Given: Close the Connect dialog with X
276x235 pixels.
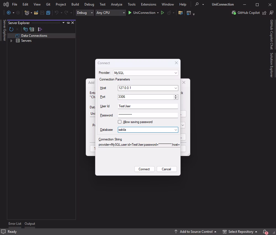Looking at the screenshot, I should (176, 63).
